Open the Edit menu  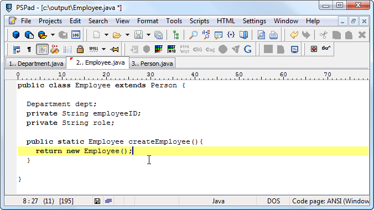(x=75, y=21)
